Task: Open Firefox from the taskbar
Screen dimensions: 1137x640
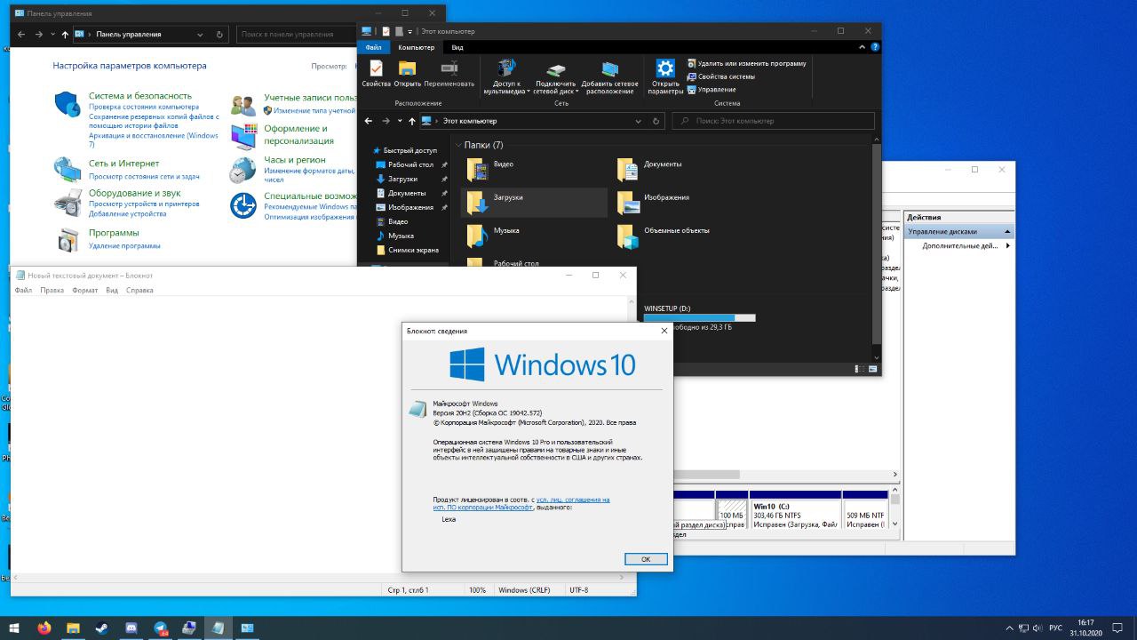Action: (44, 628)
